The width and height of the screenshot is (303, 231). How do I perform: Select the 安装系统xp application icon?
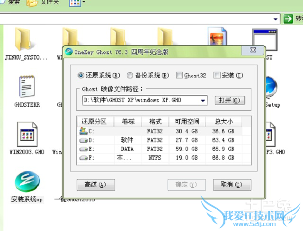click(x=27, y=181)
